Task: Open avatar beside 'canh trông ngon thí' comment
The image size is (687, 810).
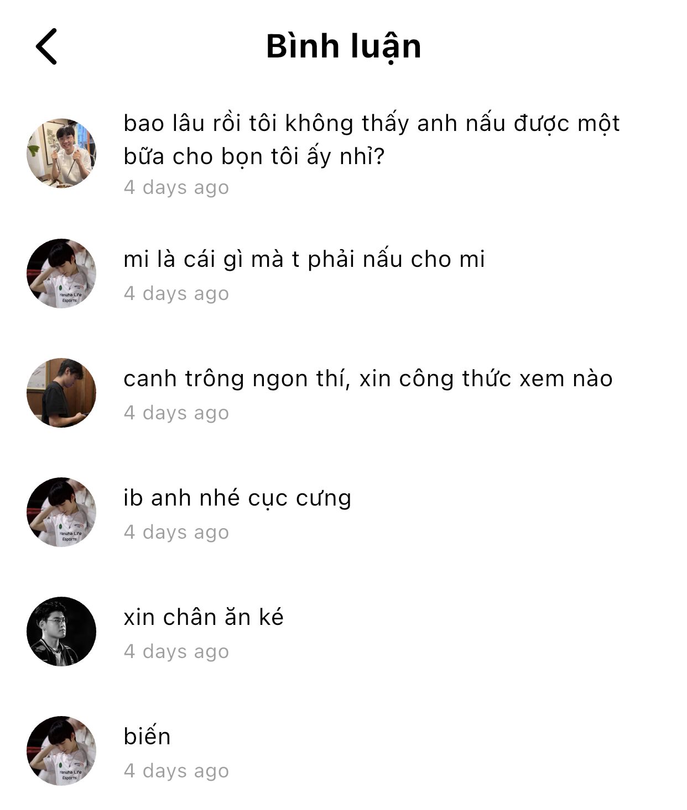Action: pos(61,393)
